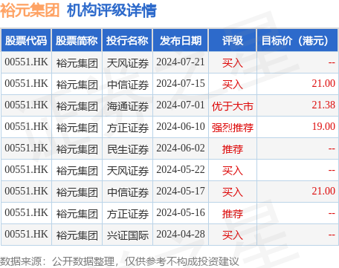
Task: Click the 机构评级详情 heading
Action: pos(112,10)
